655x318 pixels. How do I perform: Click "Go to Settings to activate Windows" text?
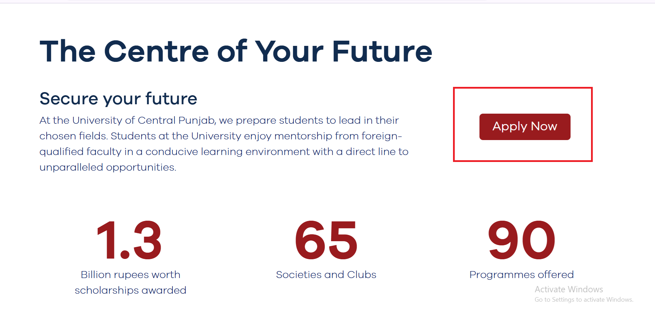pos(584,300)
